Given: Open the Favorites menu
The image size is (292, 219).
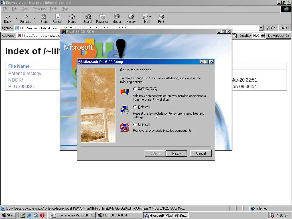Looking at the screenshot, I should (39, 9).
